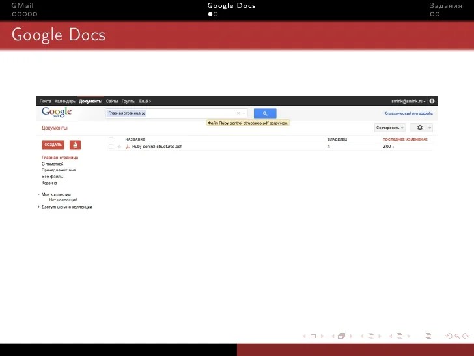Open the Классический интерфейс link
474x356 pixels.
click(x=409, y=113)
